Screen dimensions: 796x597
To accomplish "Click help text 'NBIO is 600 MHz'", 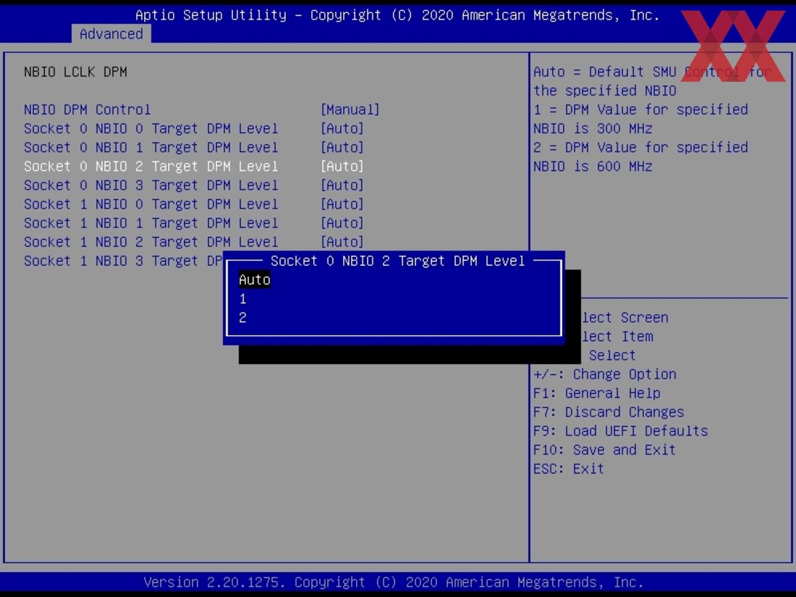I will pos(592,166).
